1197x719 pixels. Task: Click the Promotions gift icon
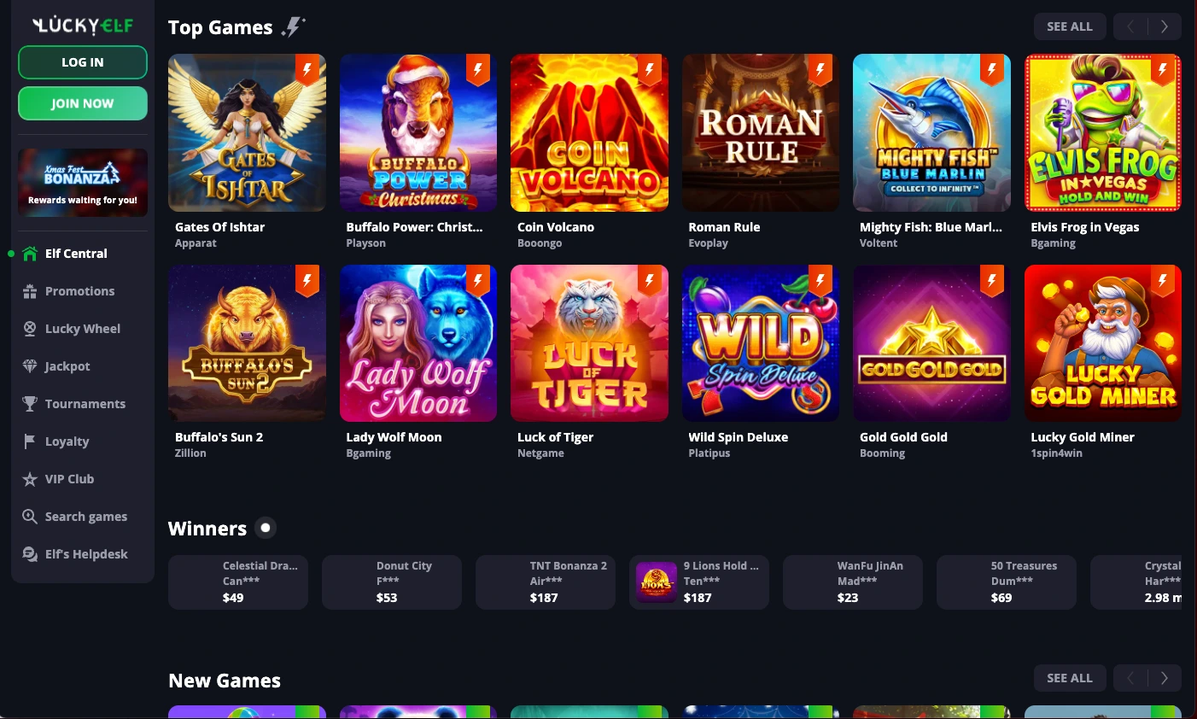[30, 291]
